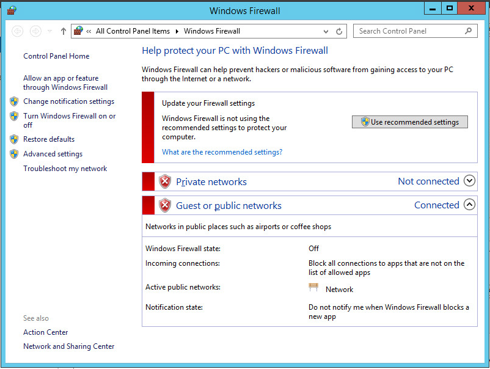Viewport: 490px width, 369px height.
Task: Click Windows Firewall state Off value
Action: 313,249
